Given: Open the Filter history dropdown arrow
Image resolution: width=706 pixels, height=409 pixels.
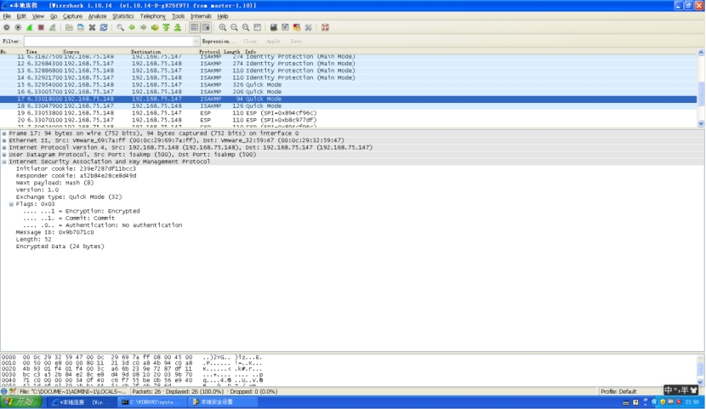Looking at the screenshot, I should tap(195, 41).
